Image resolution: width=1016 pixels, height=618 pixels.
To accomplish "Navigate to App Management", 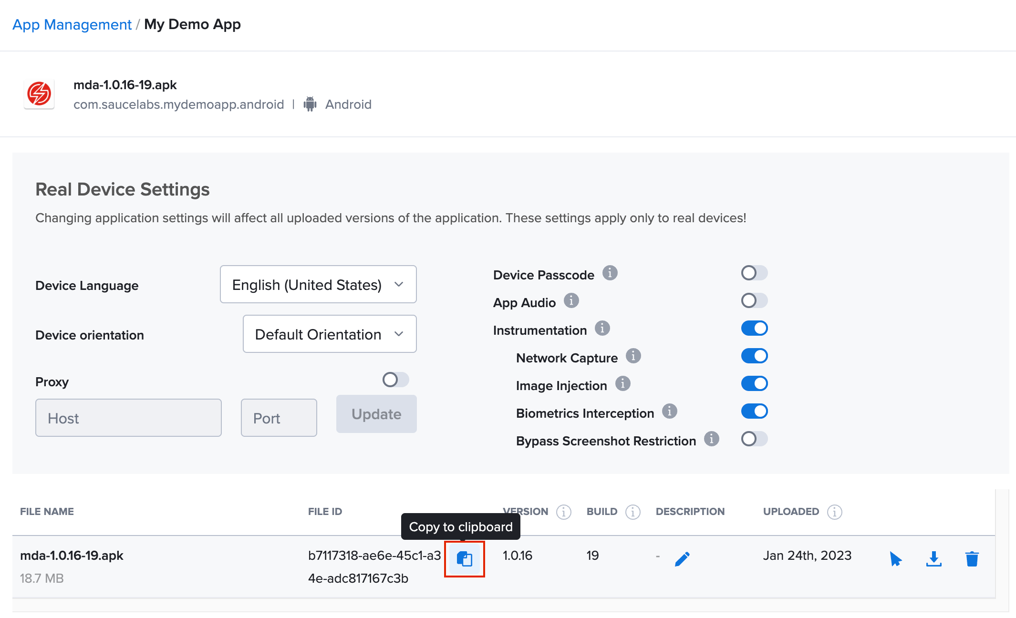I will point(72,24).
